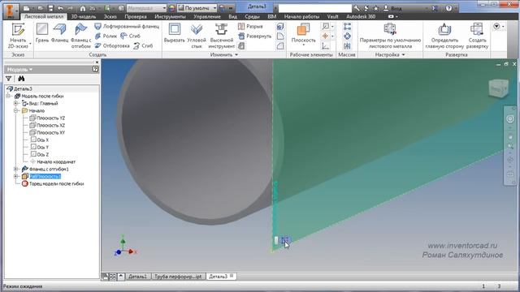Click the mirror icon in Массив
This screenshot has width=520, height=292.
(x=347, y=45)
